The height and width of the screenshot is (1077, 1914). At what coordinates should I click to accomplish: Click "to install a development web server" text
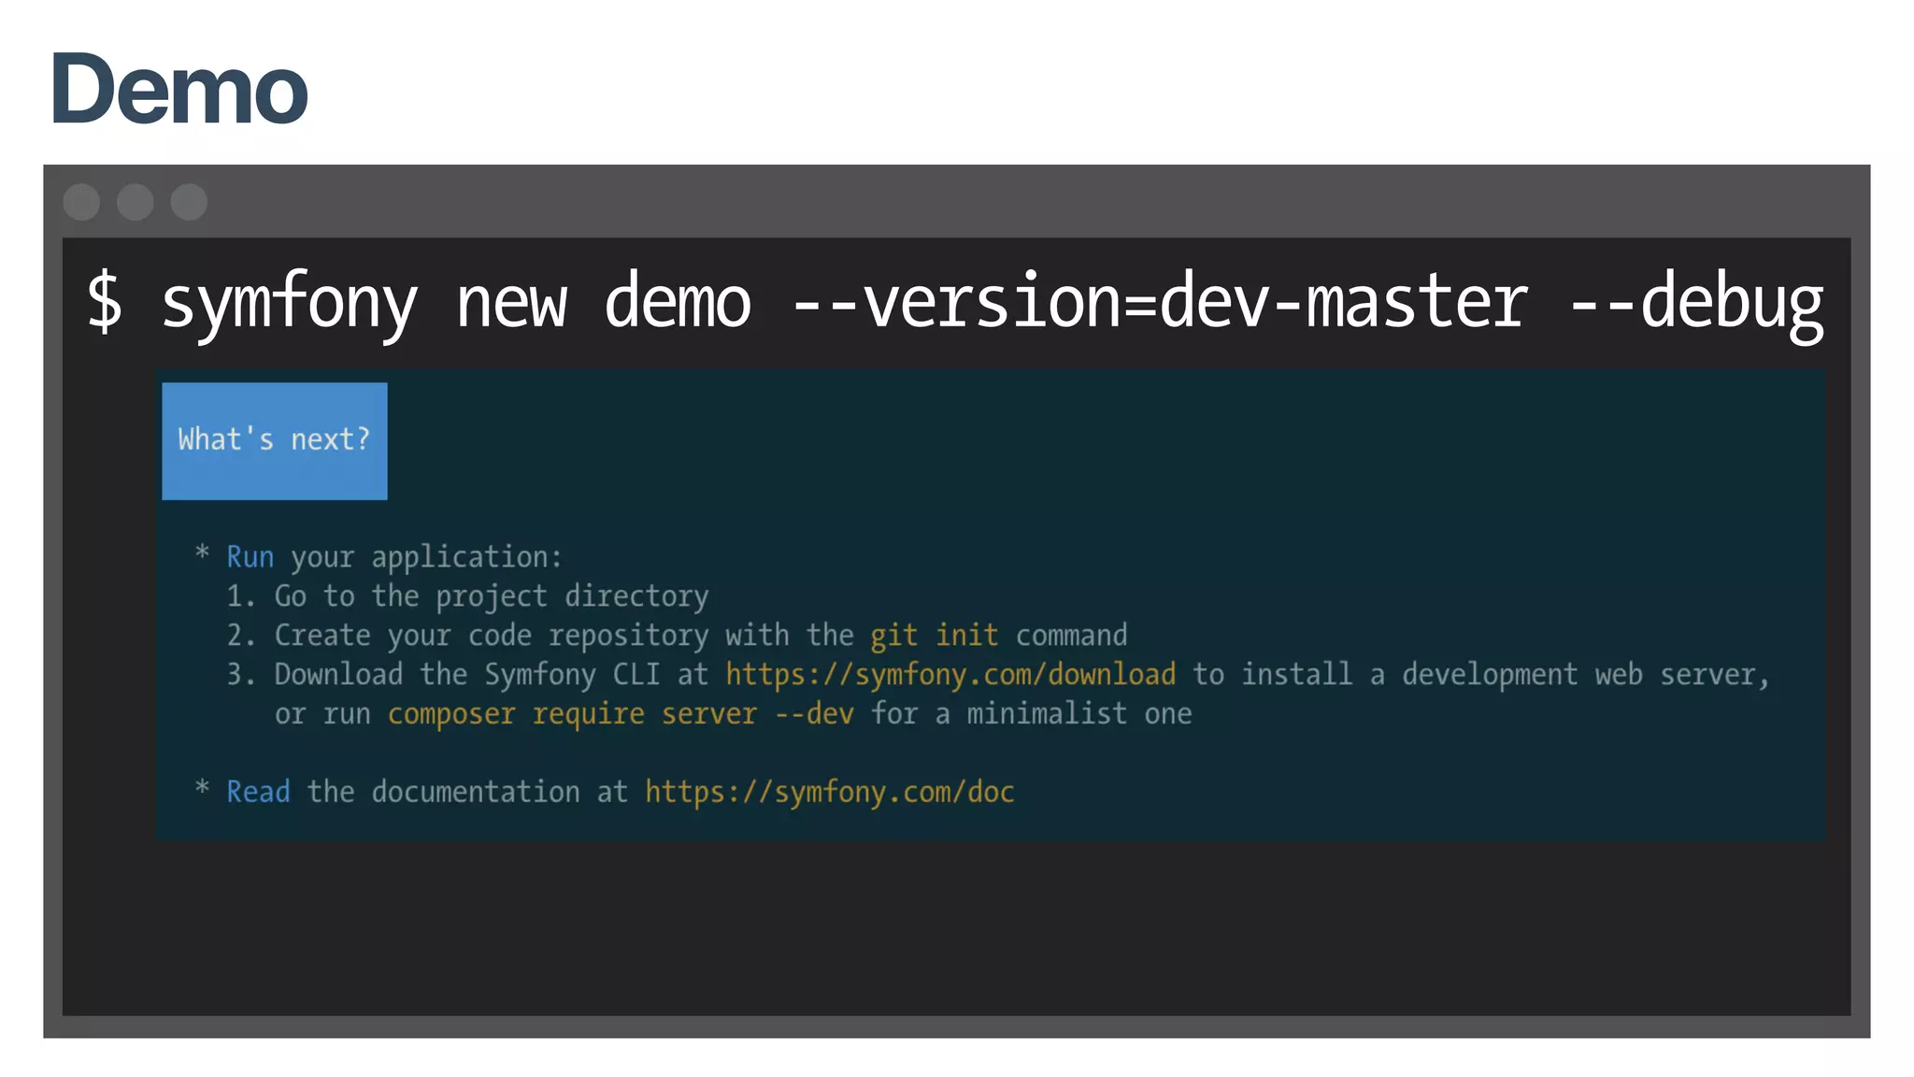coord(1481,674)
